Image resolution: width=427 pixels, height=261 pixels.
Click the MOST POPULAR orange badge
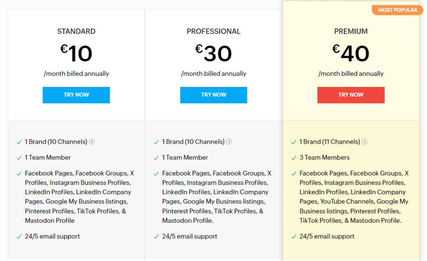(397, 10)
